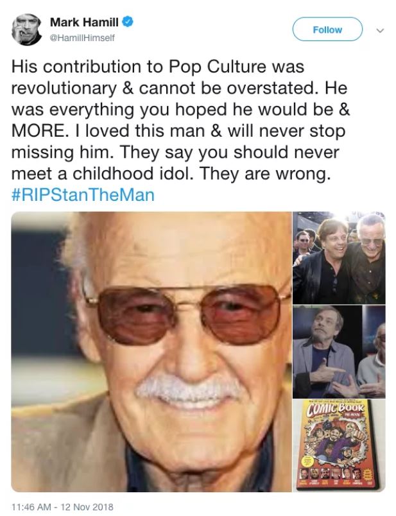Image resolution: width=396 pixels, height=516 pixels.
Task: Open the middle-right photo of man pointing
Action: [338, 351]
